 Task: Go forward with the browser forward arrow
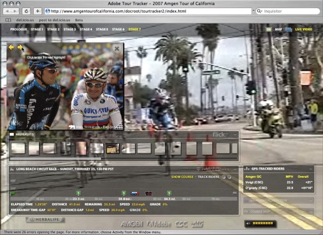15,11
